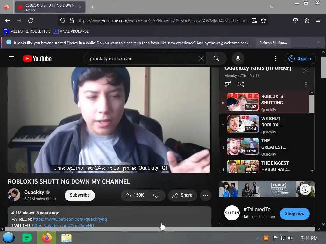The height and width of the screenshot is (244, 326).
Task: Reload the current page
Action: point(31,21)
